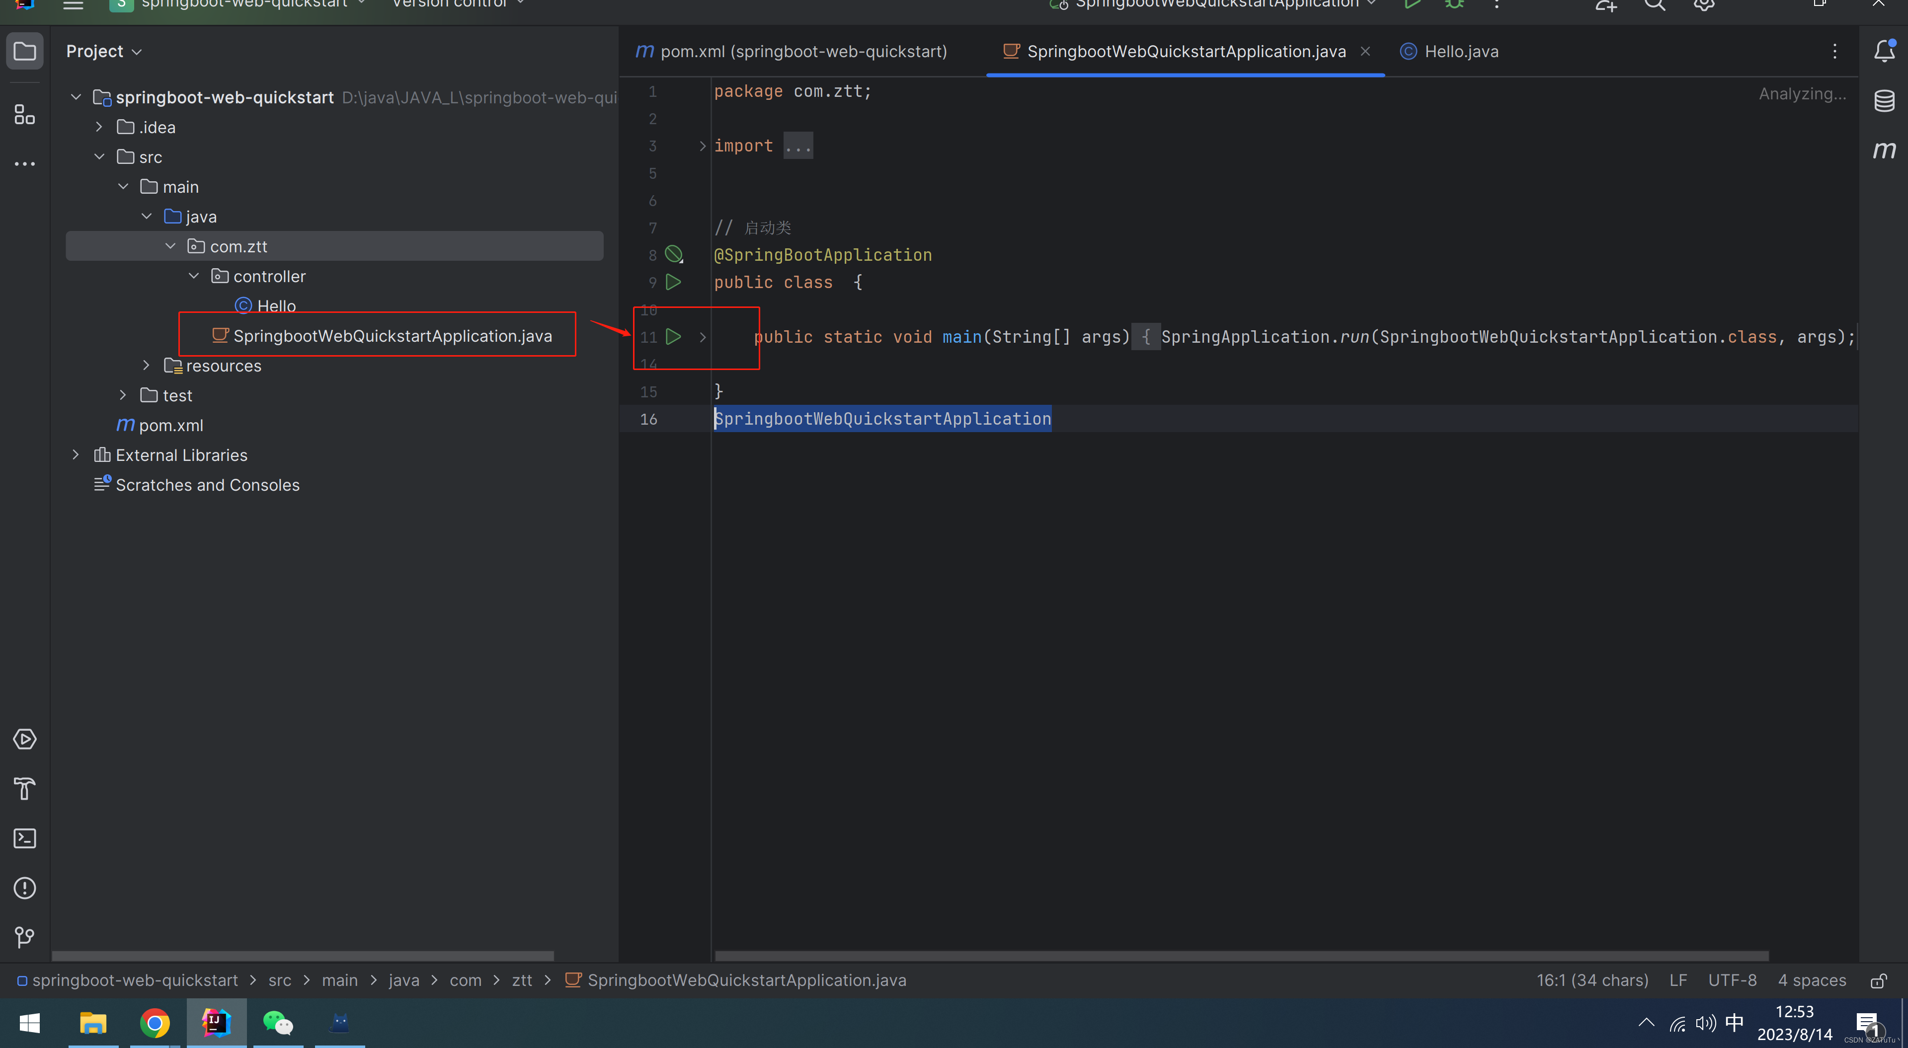1908x1048 pixels.
Task: Click the Spring bean gutter icon on line 8
Action: pyautogui.click(x=674, y=255)
